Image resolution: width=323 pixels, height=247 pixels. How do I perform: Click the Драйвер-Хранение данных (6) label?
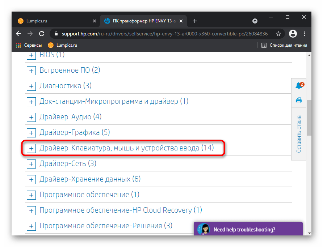coord(90,179)
